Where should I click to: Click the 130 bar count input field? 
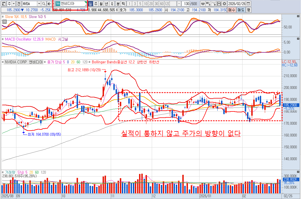pyautogui.click(x=185, y=4)
